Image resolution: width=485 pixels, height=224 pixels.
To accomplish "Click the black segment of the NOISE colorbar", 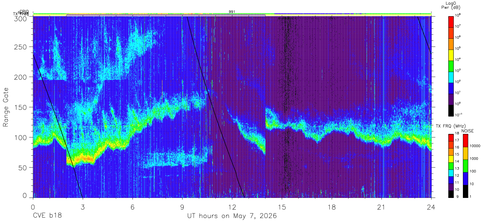I will tap(465, 191).
